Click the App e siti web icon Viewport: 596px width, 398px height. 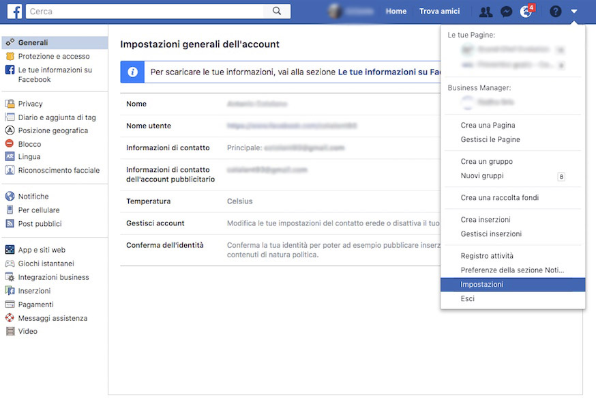click(10, 250)
